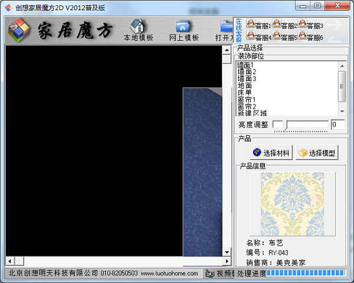This screenshot has height=283, width=354.
Task: Contact 客服6 customer service icon
Action: pos(302,37)
